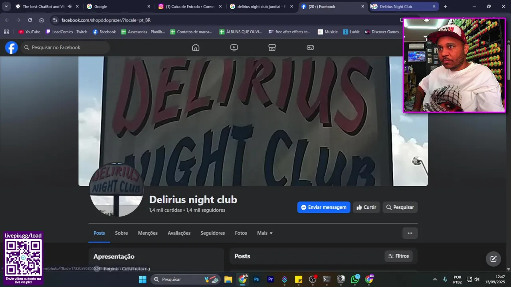The width and height of the screenshot is (511, 287).
Task: Open the Discover Games bookmark
Action: pos(382,32)
